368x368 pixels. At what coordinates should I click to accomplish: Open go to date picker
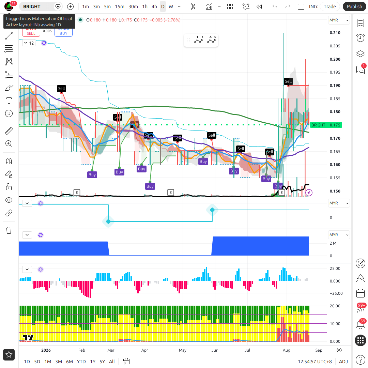[126, 362]
